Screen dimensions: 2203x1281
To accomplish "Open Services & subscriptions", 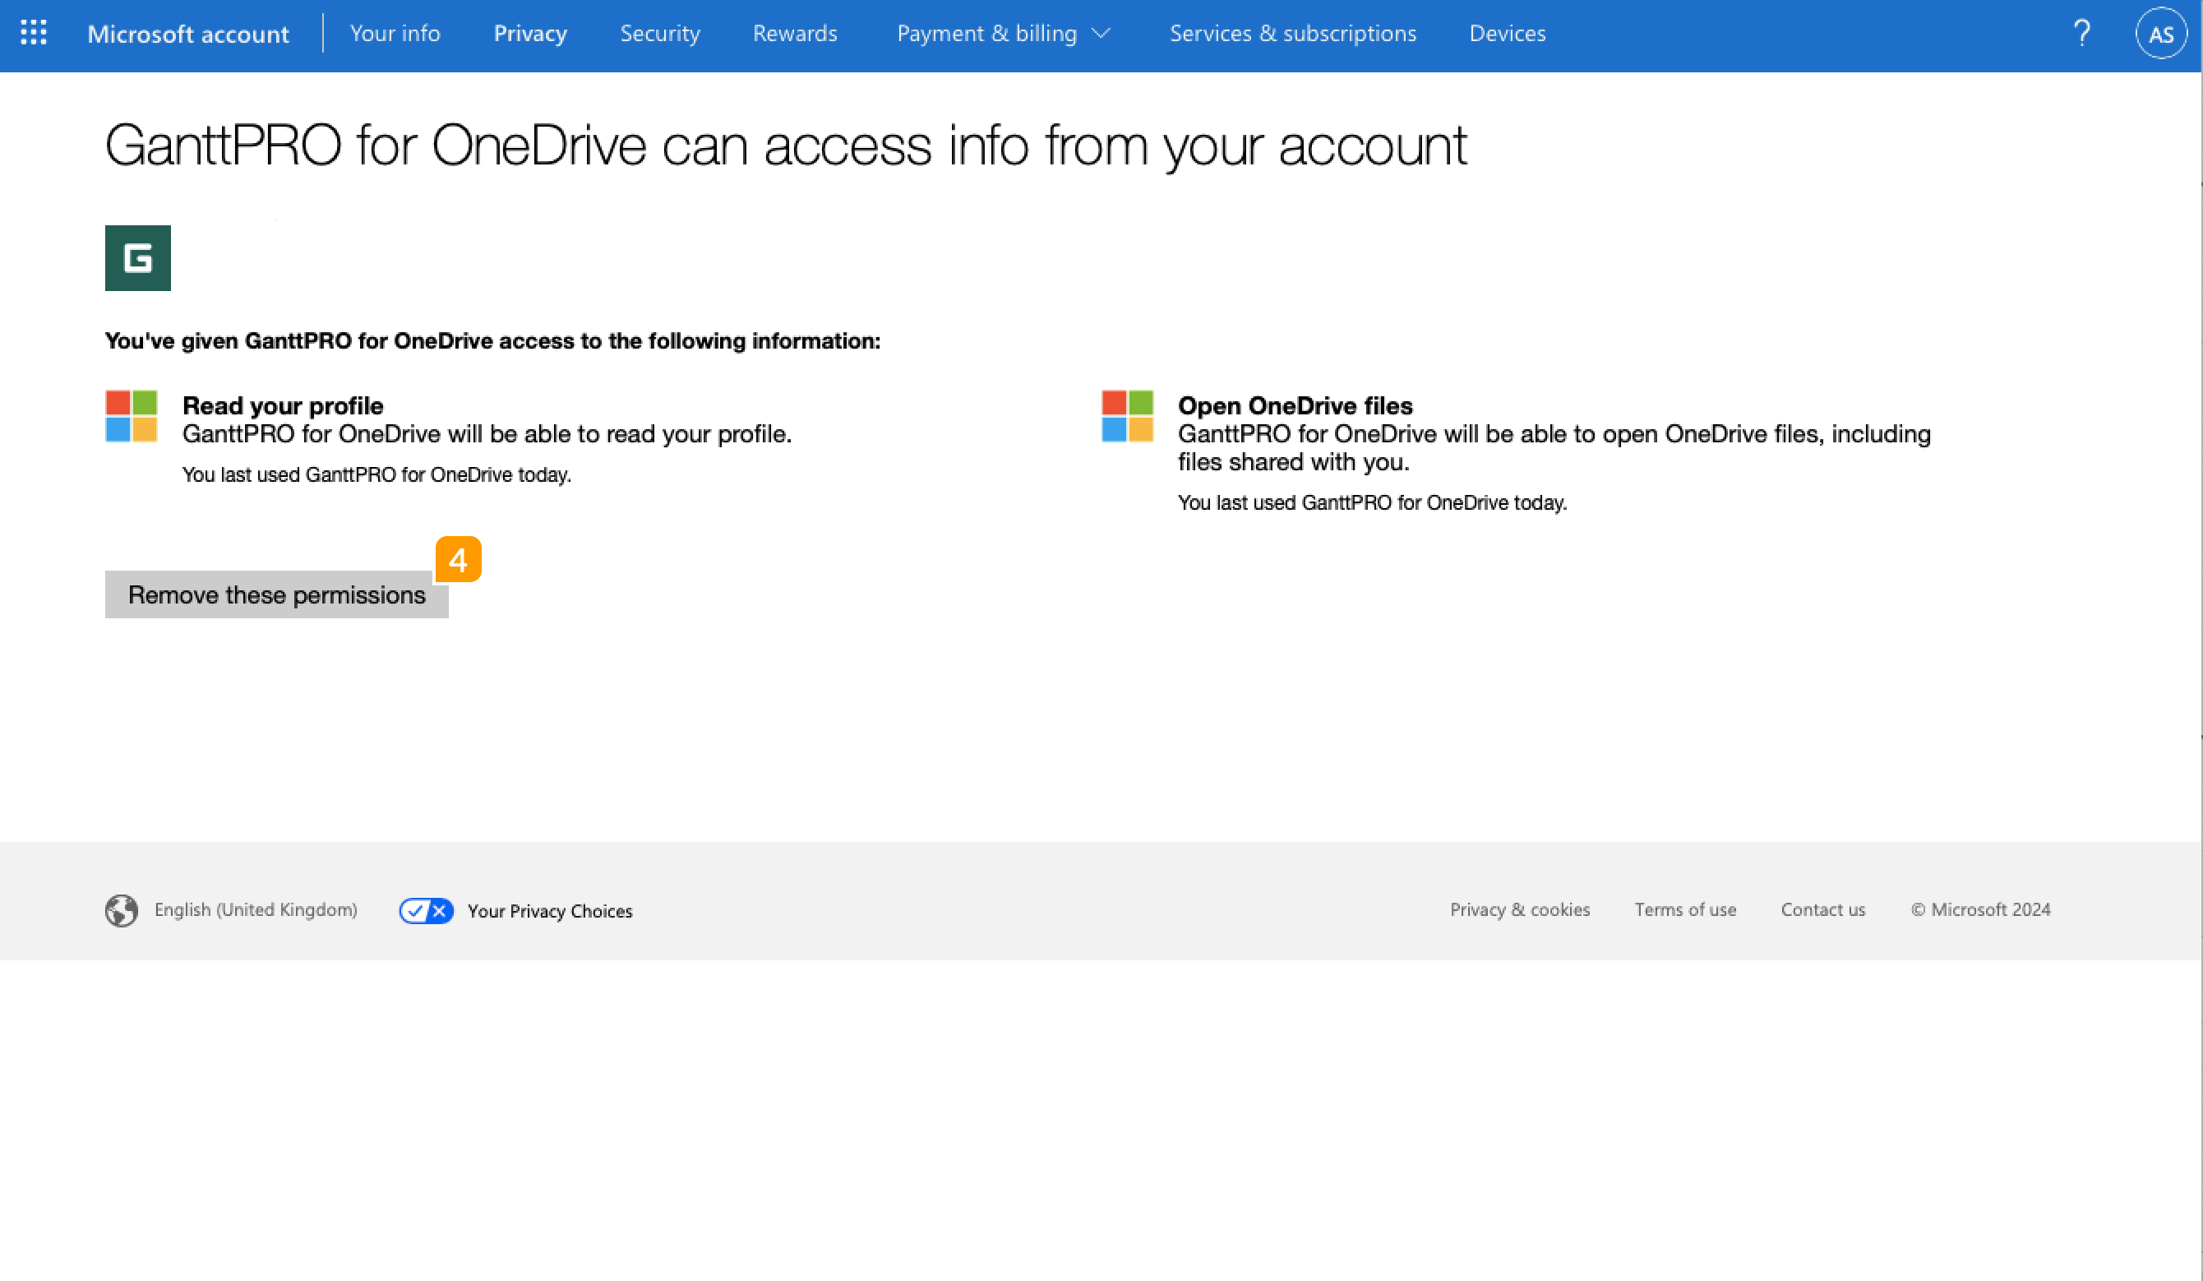I will (1293, 33).
